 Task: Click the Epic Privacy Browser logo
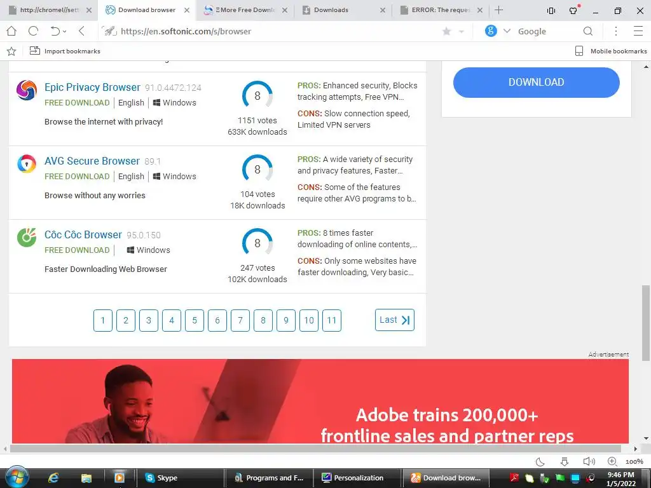pos(27,90)
